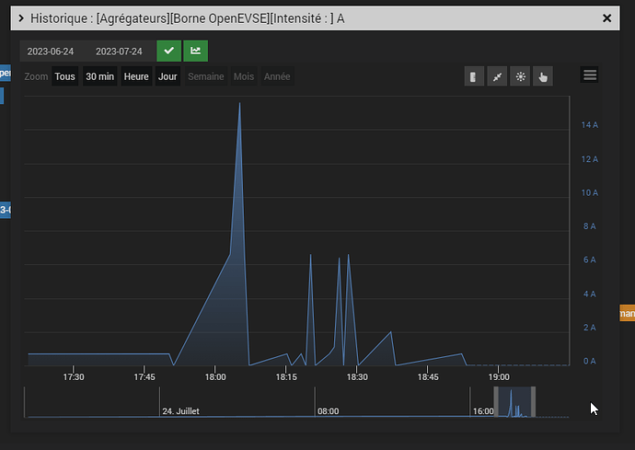The height and width of the screenshot is (450, 635).
Task: Click the line step arrows icon
Action: coord(497,76)
